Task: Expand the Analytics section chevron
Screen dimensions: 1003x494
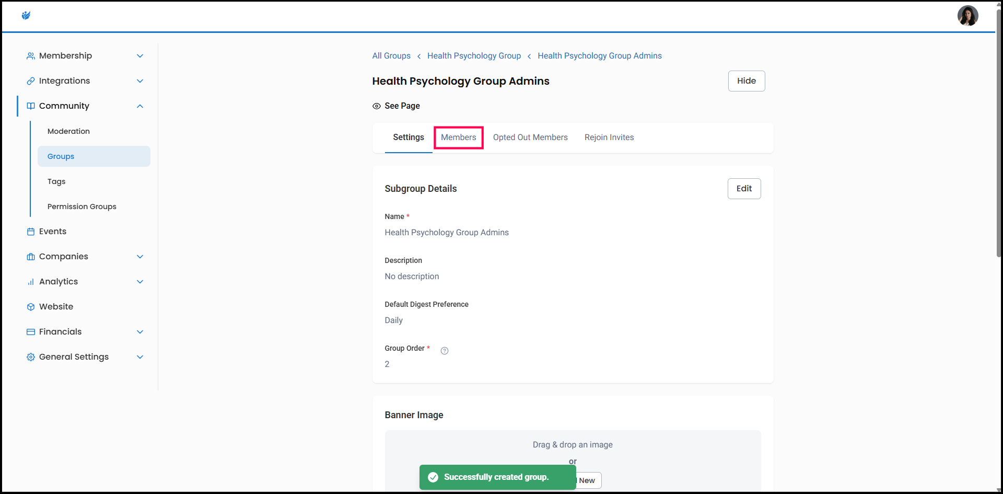Action: [x=140, y=282]
